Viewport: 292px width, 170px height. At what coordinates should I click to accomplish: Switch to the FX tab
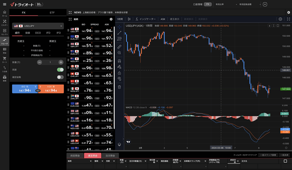click(x=24, y=13)
